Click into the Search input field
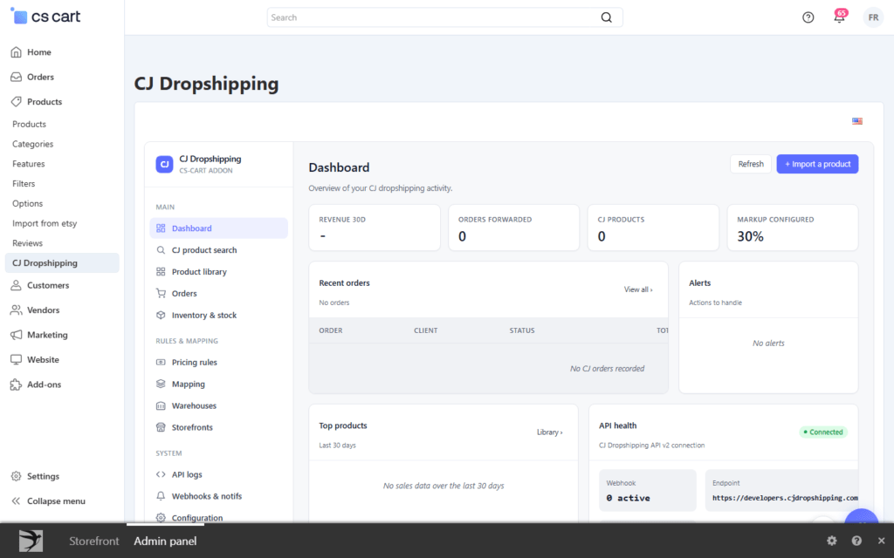 click(x=433, y=17)
